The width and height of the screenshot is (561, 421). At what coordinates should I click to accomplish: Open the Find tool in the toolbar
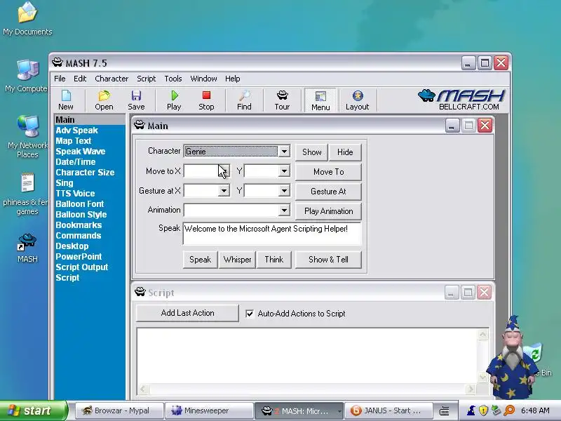pyautogui.click(x=244, y=100)
